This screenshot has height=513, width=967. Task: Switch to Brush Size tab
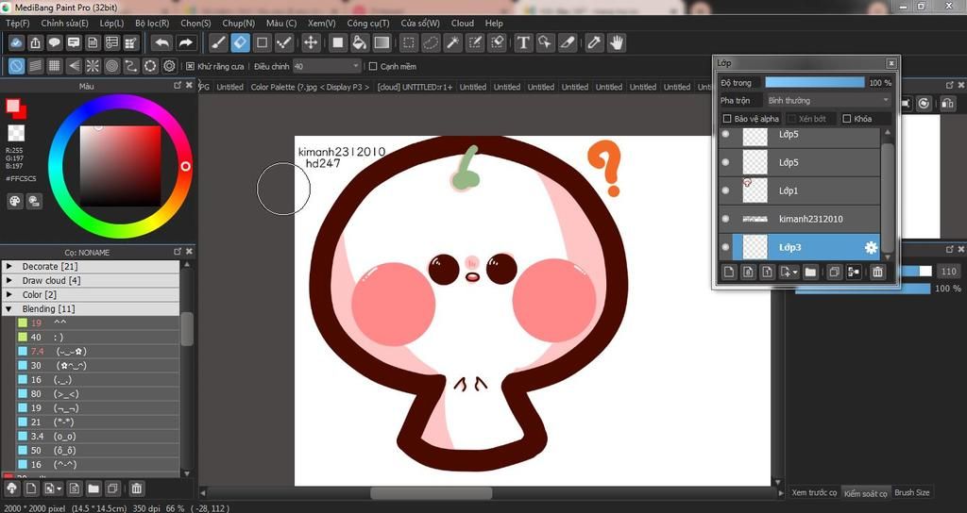(x=911, y=492)
